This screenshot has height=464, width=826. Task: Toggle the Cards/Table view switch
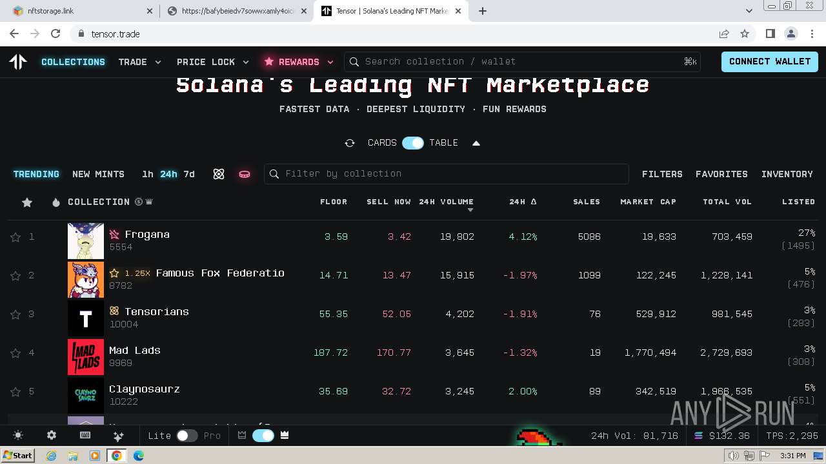pos(413,143)
